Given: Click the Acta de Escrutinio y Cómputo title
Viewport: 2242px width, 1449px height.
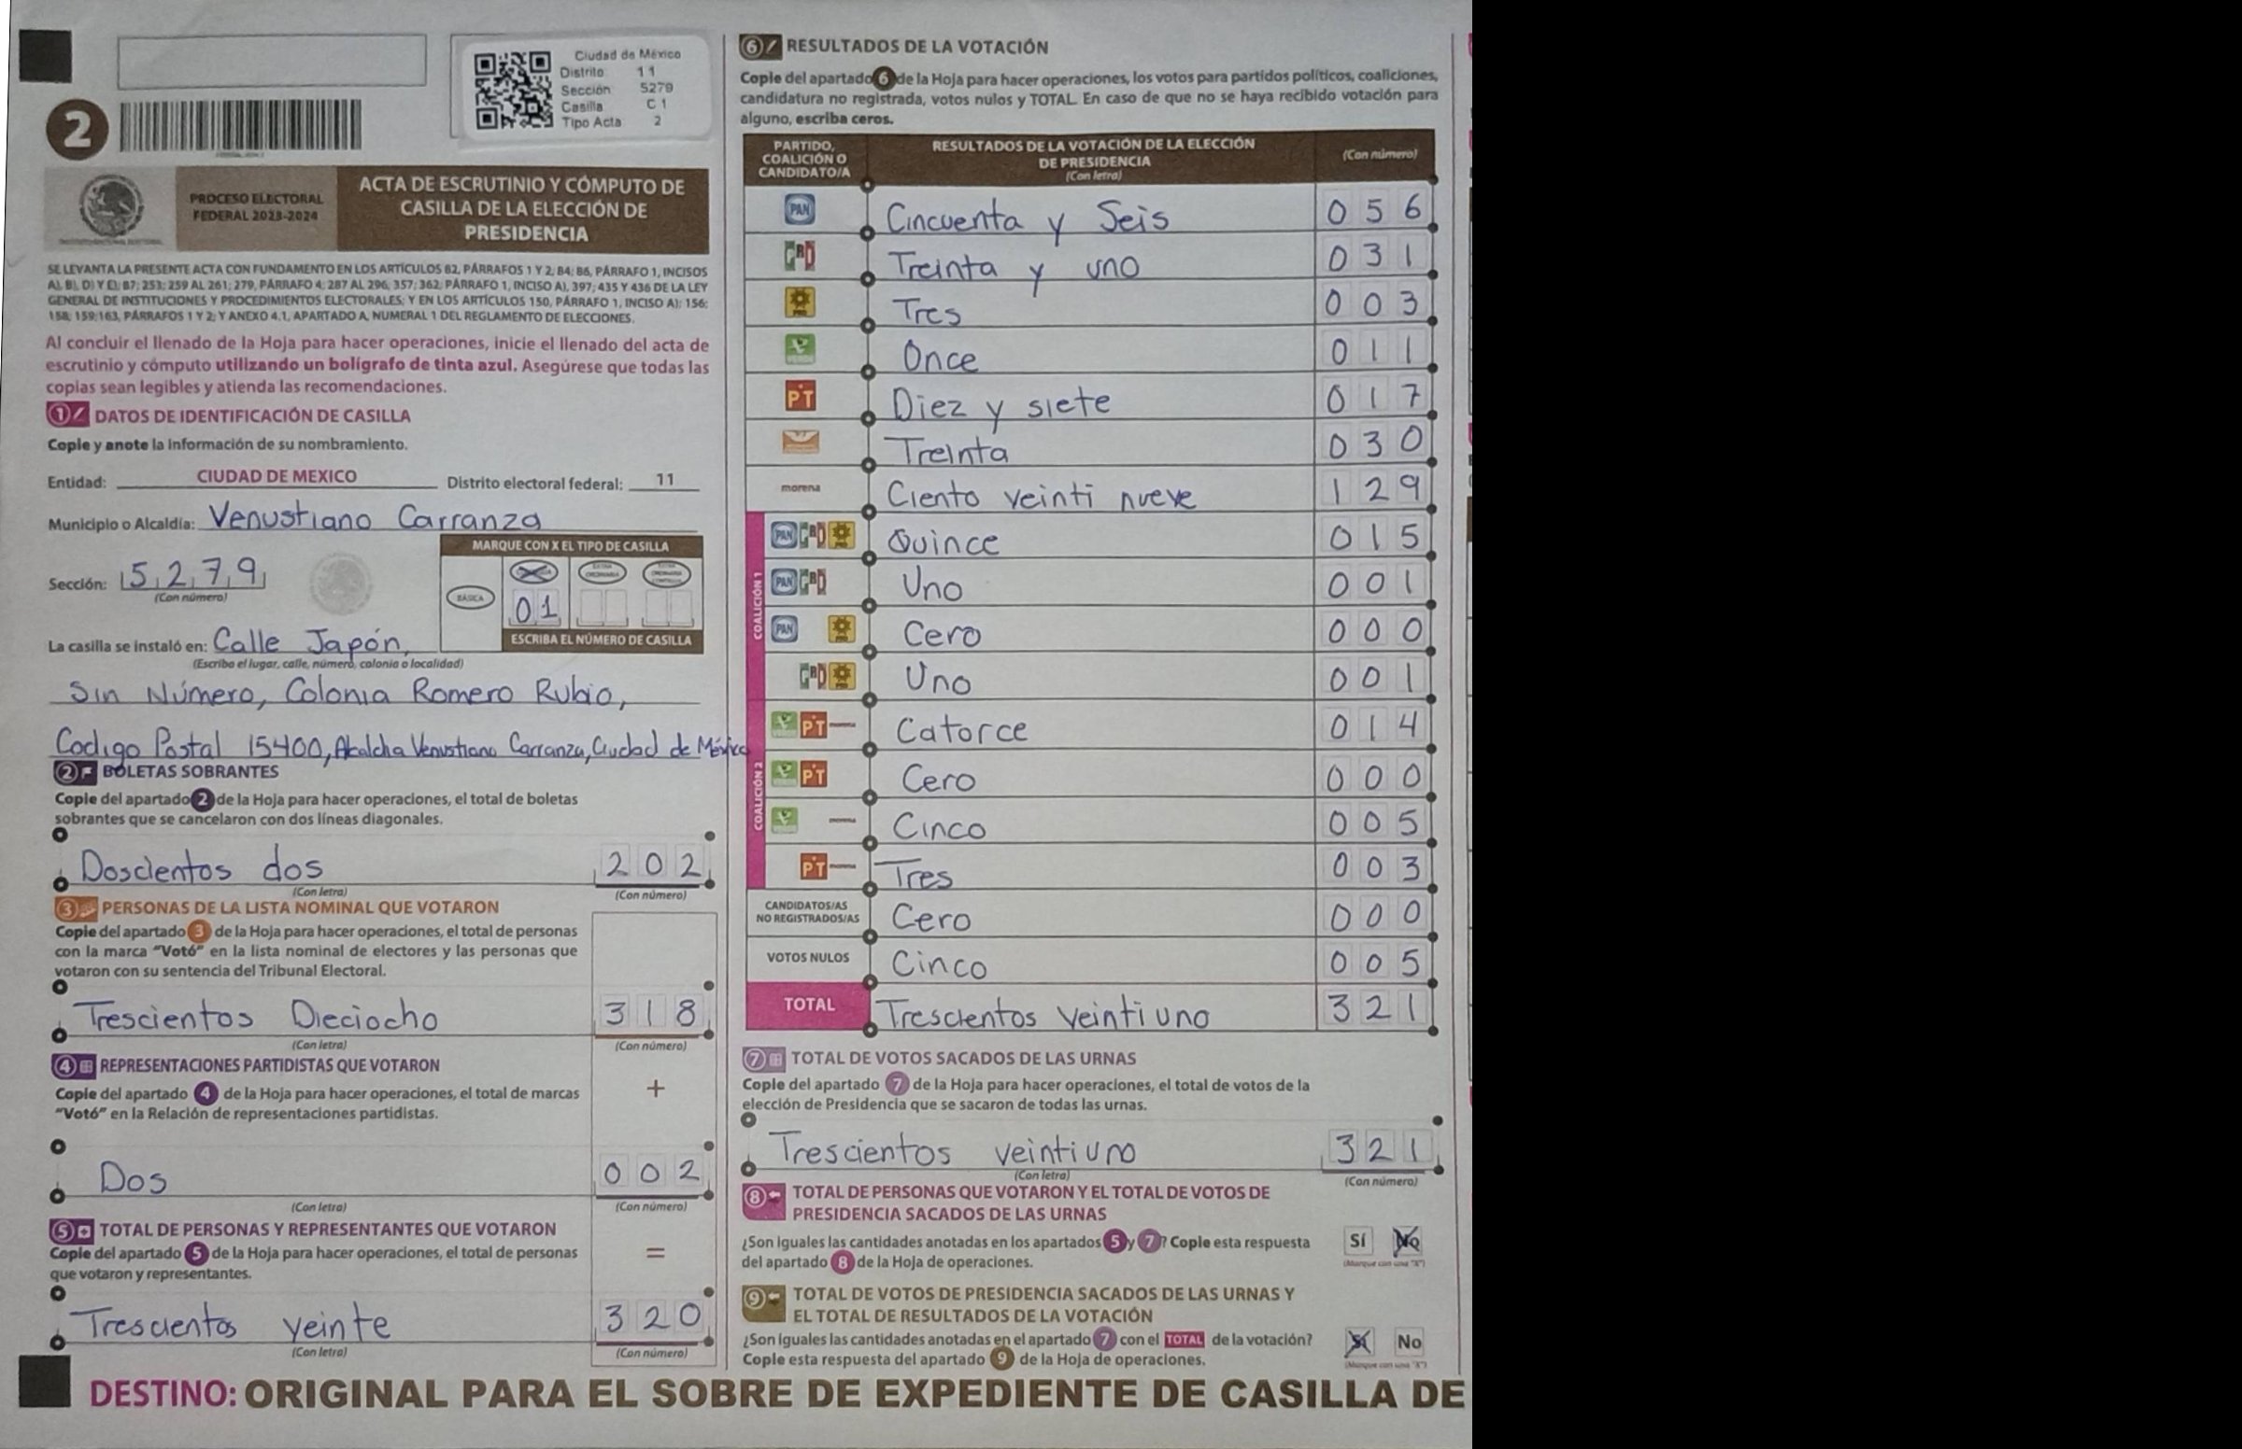Looking at the screenshot, I should (522, 209).
